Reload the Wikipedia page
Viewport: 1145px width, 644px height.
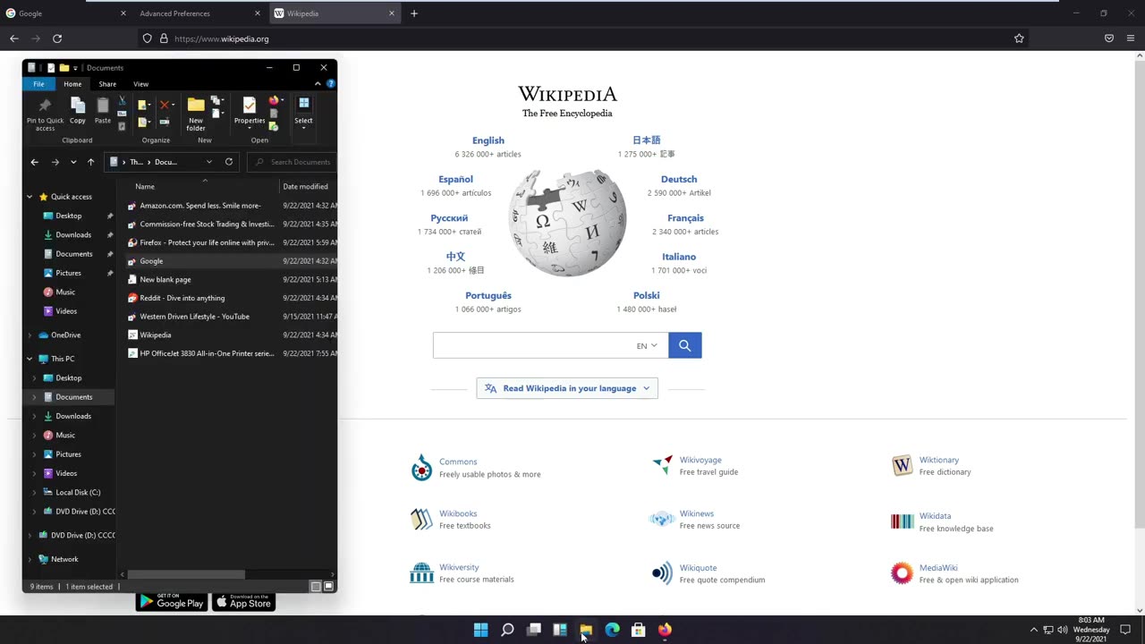tap(57, 38)
